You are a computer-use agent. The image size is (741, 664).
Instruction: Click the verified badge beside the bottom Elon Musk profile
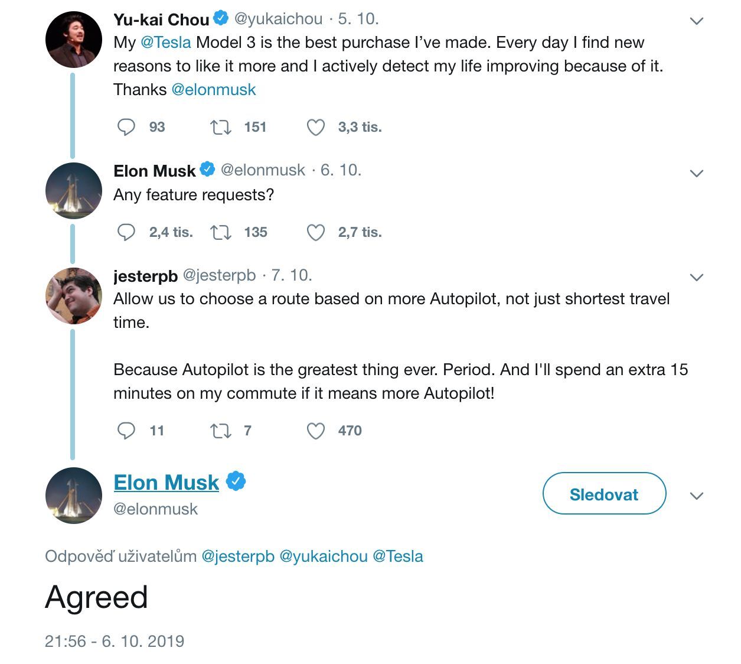(x=235, y=481)
